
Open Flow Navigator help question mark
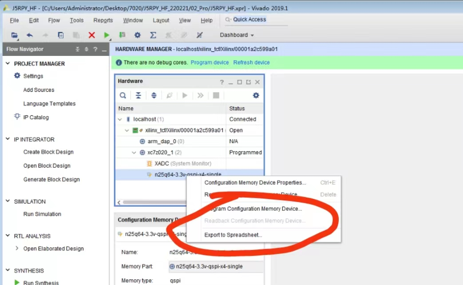pos(95,49)
